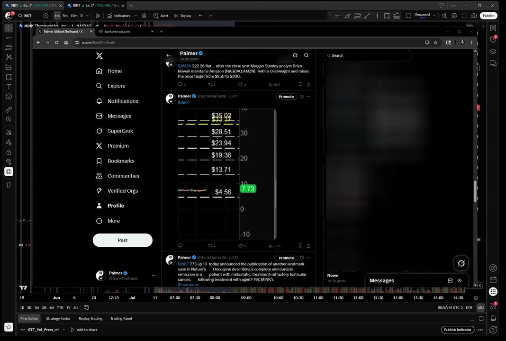506x341 pixels.
Task: Bookmark page with star icon in address bar
Action: 436,42
